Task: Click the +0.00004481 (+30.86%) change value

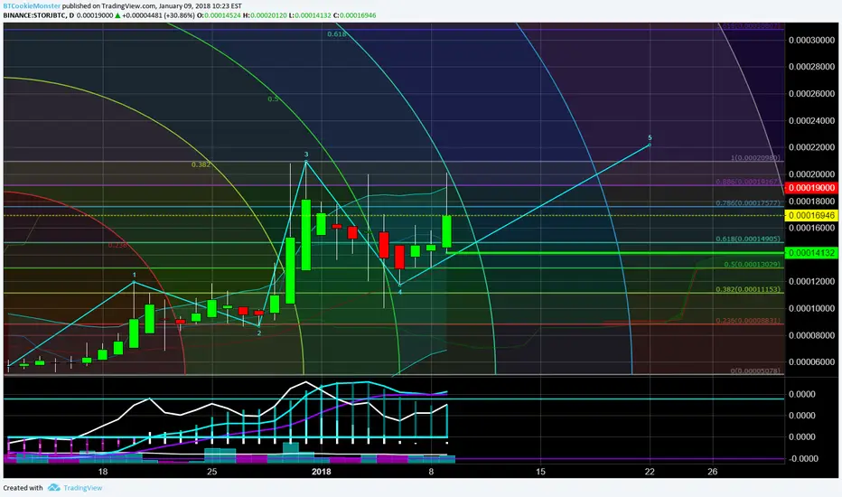Action: coord(158,15)
